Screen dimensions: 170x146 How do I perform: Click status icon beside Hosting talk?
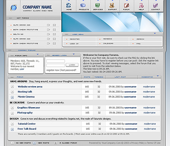[x=12, y=92]
